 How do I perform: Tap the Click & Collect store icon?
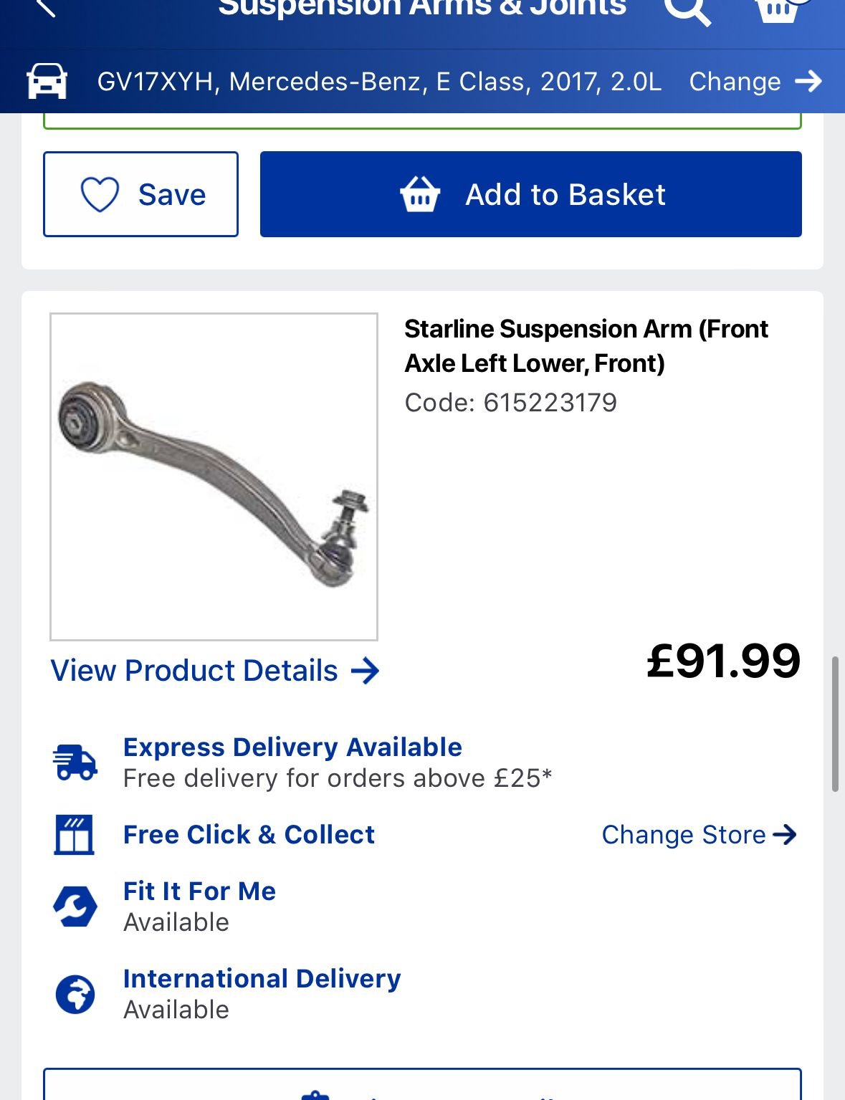(x=75, y=835)
